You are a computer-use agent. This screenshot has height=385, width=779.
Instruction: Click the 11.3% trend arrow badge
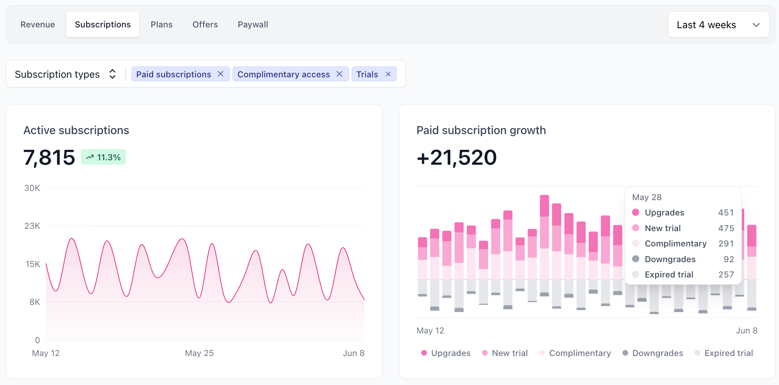(x=103, y=157)
